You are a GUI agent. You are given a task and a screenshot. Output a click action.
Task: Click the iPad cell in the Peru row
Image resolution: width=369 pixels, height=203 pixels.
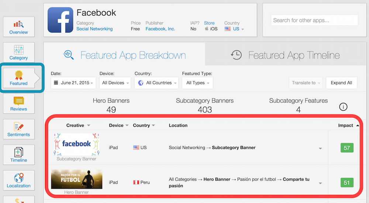(113, 182)
